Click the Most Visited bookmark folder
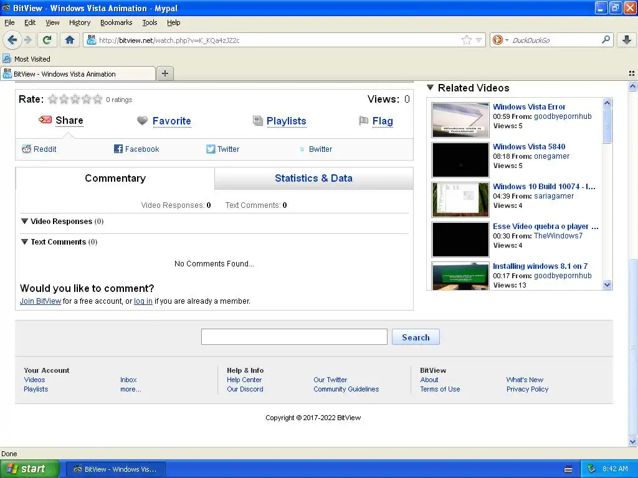The width and height of the screenshot is (638, 478). [27, 59]
